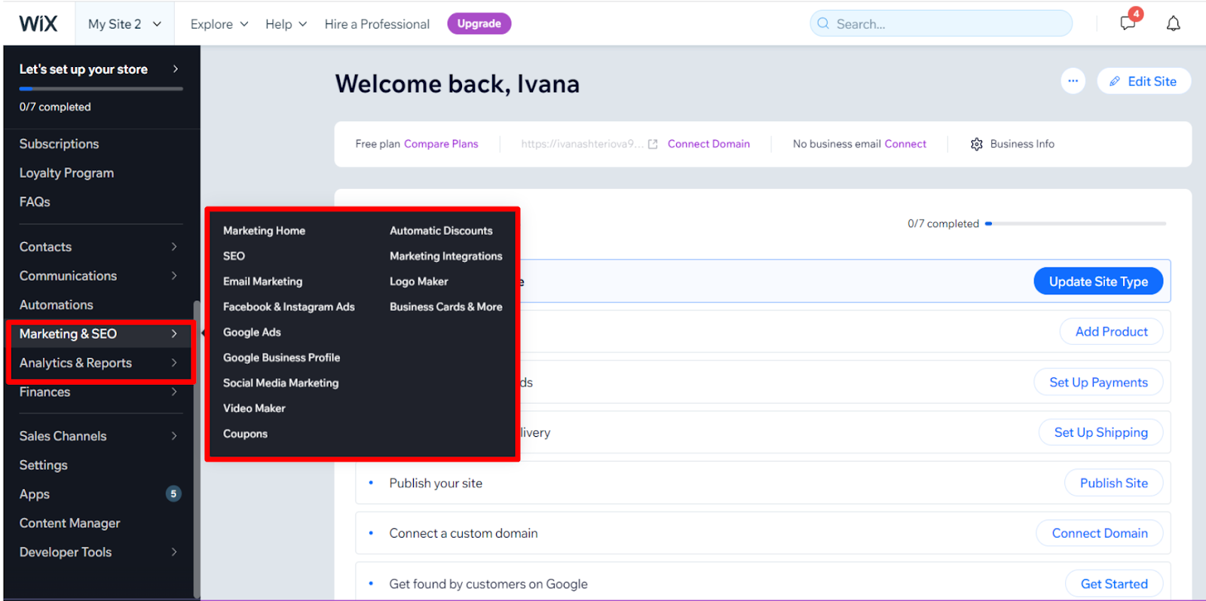Expand the Help menu

286,24
